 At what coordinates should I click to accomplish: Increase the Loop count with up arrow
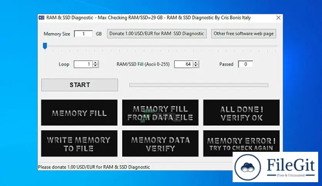(x=96, y=63)
